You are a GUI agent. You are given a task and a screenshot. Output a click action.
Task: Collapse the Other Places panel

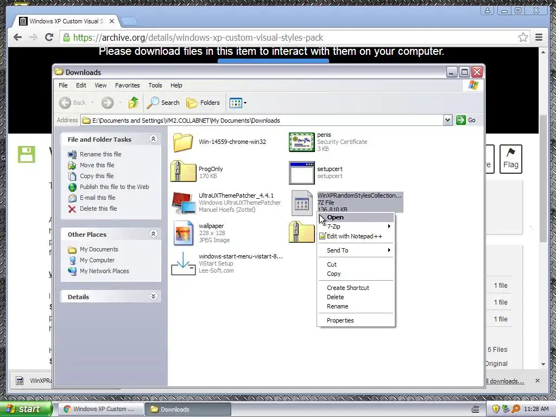tap(153, 234)
